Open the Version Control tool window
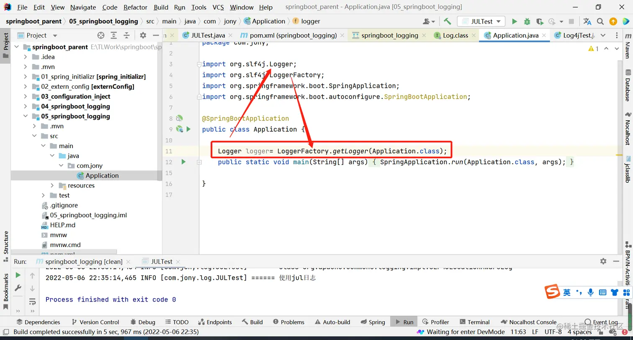This screenshot has height=340, width=633. click(95, 322)
